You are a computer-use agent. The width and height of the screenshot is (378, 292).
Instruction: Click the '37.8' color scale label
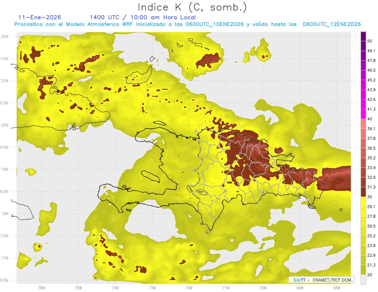point(371,139)
